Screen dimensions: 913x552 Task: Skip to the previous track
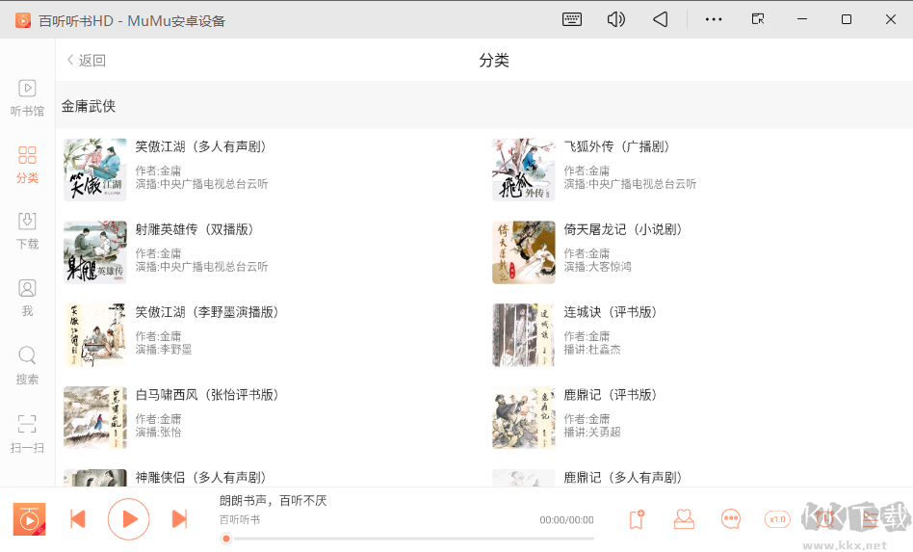point(78,519)
